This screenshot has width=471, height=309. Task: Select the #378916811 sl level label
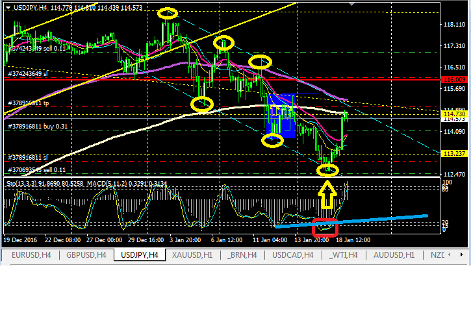[28, 157]
